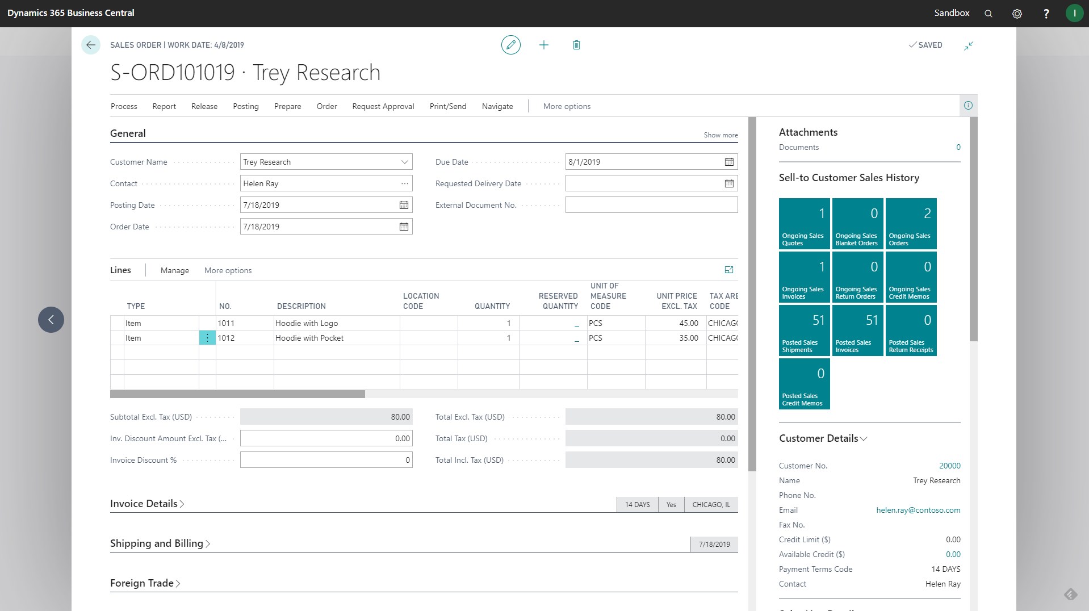This screenshot has width=1089, height=611.
Task: Click the Dynamics 365 Business Central title
Action: [71, 13]
